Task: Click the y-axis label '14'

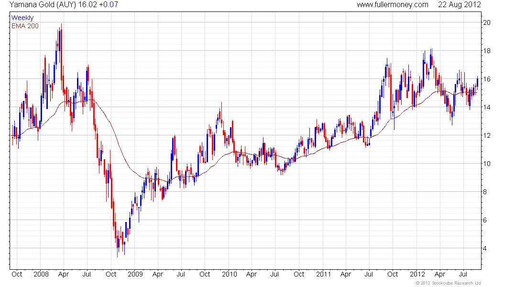Action: [x=486, y=107]
